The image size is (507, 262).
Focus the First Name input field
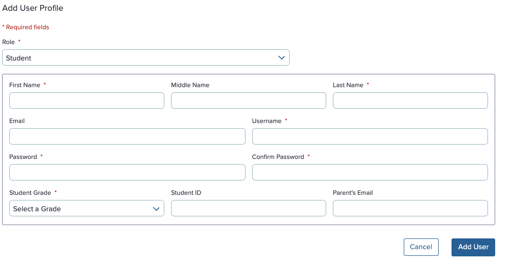[87, 100]
